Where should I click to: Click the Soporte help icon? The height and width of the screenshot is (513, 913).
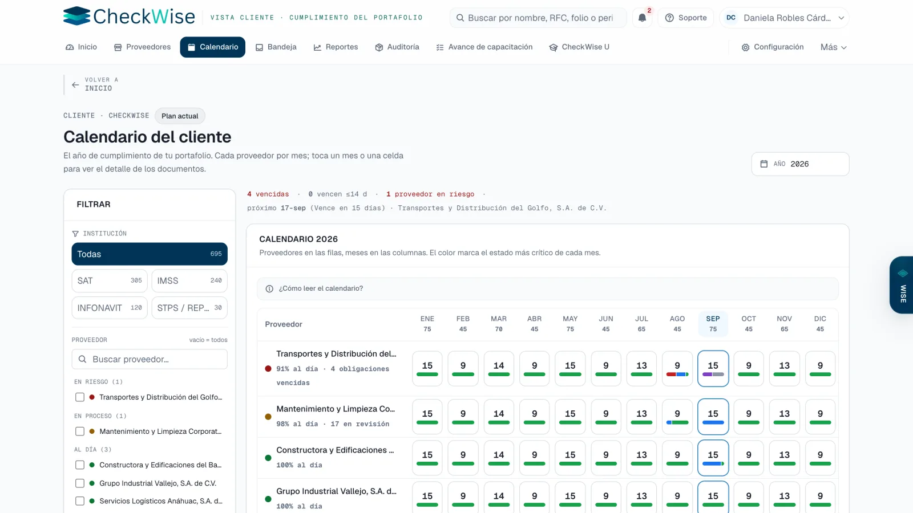tap(669, 18)
